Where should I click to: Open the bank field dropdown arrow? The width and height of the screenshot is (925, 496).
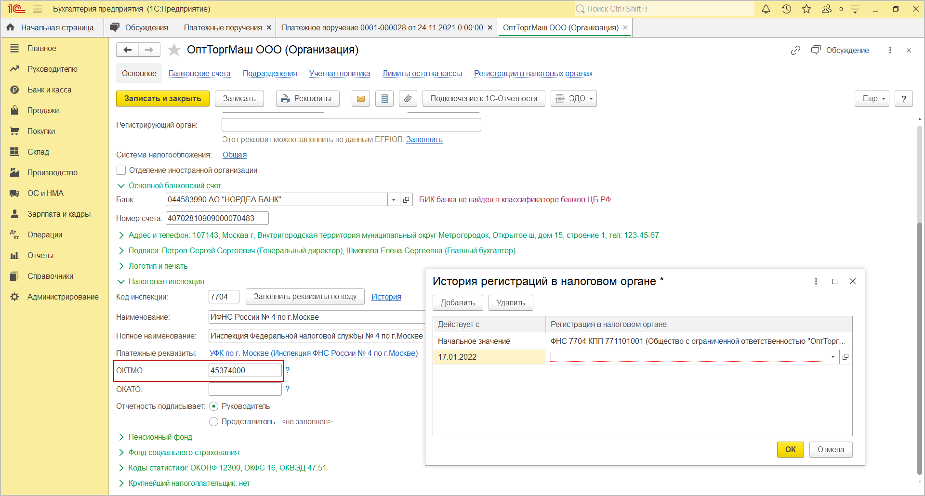coord(394,199)
